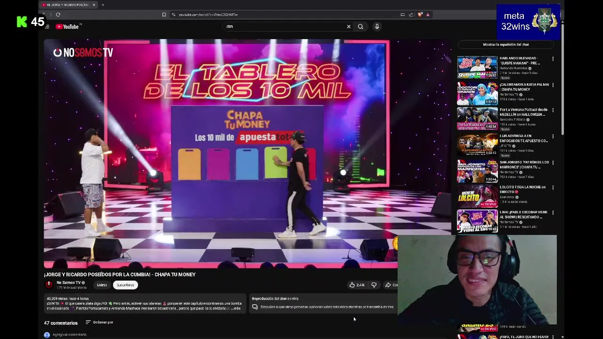Open options menu for LUIS ADVÍNCULA video
603x339 pixels.
553,137
